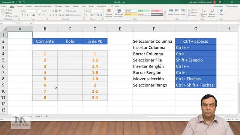Click Combinar y centrar button
The width and height of the screenshot is (240, 135).
coord(73,15)
